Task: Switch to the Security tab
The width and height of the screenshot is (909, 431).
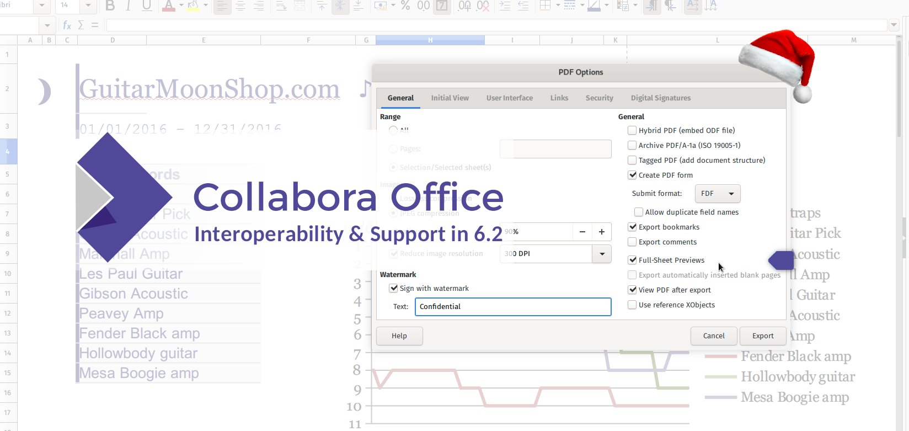Action: pyautogui.click(x=600, y=98)
